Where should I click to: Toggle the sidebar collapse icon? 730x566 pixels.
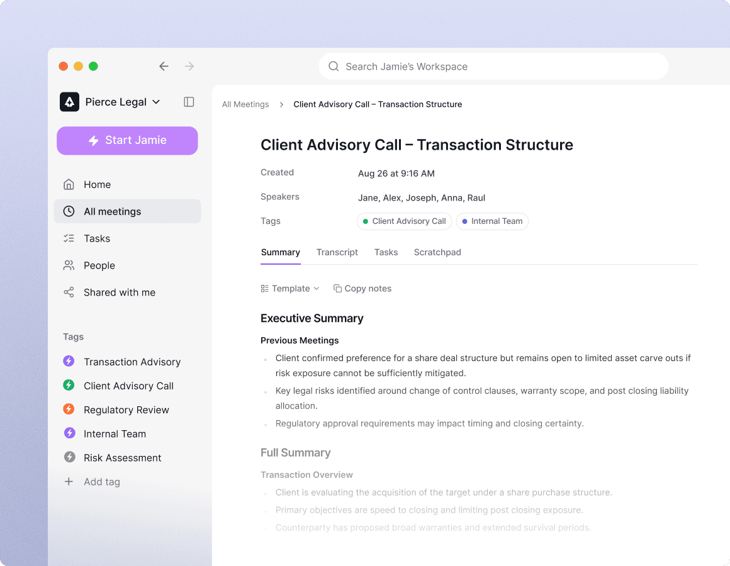pos(189,102)
